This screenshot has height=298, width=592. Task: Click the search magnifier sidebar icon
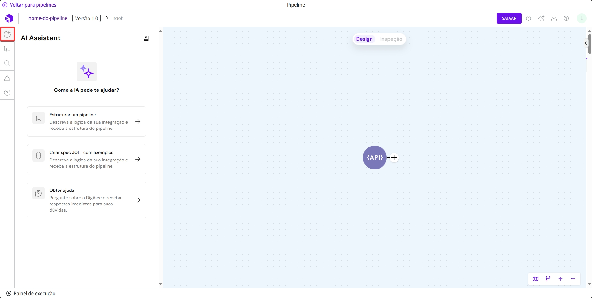click(x=7, y=64)
